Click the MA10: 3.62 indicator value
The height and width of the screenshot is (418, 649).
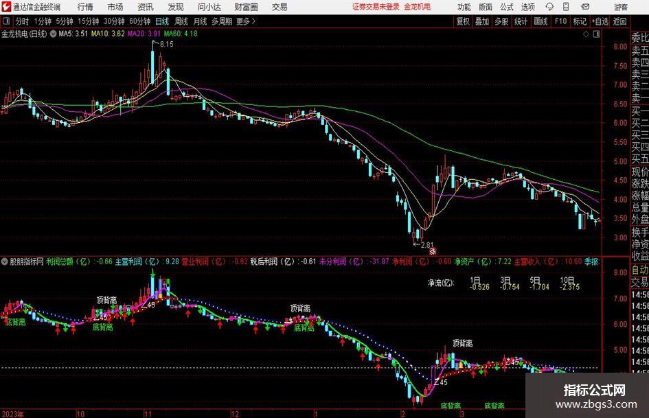pos(108,34)
